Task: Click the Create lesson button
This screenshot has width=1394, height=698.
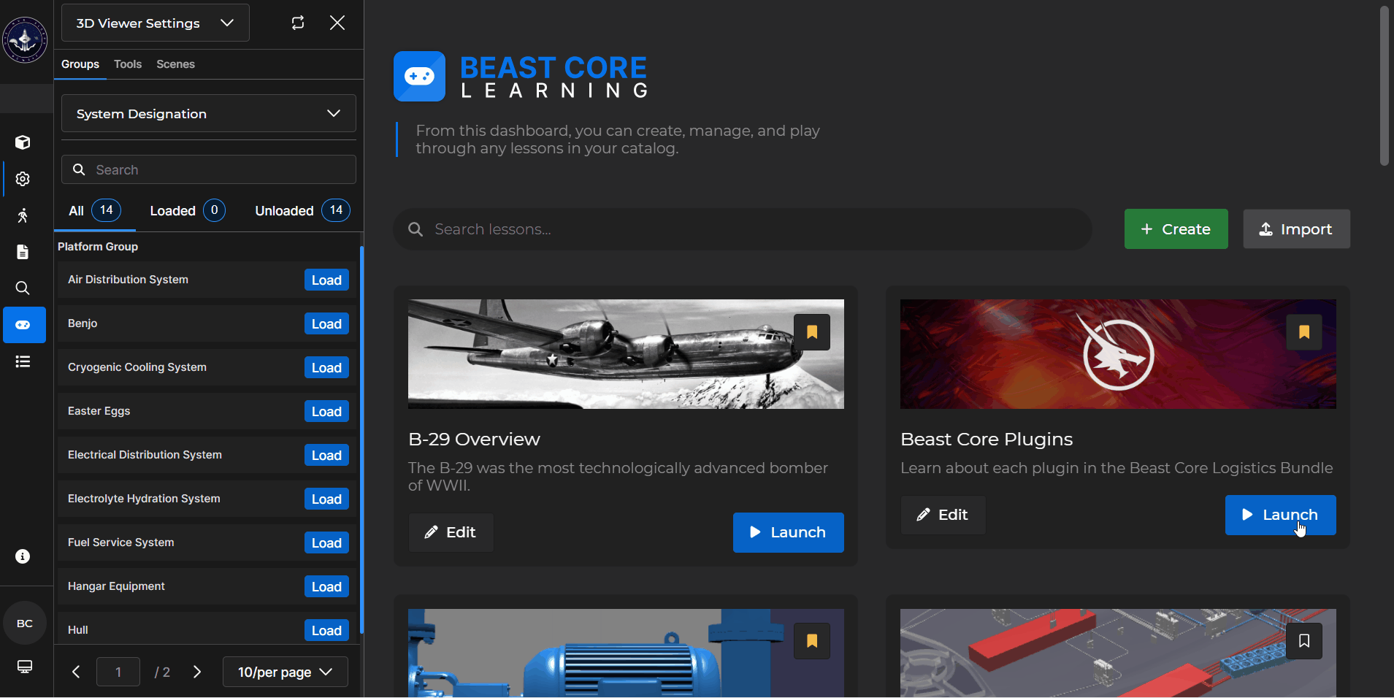Action: pyautogui.click(x=1176, y=229)
